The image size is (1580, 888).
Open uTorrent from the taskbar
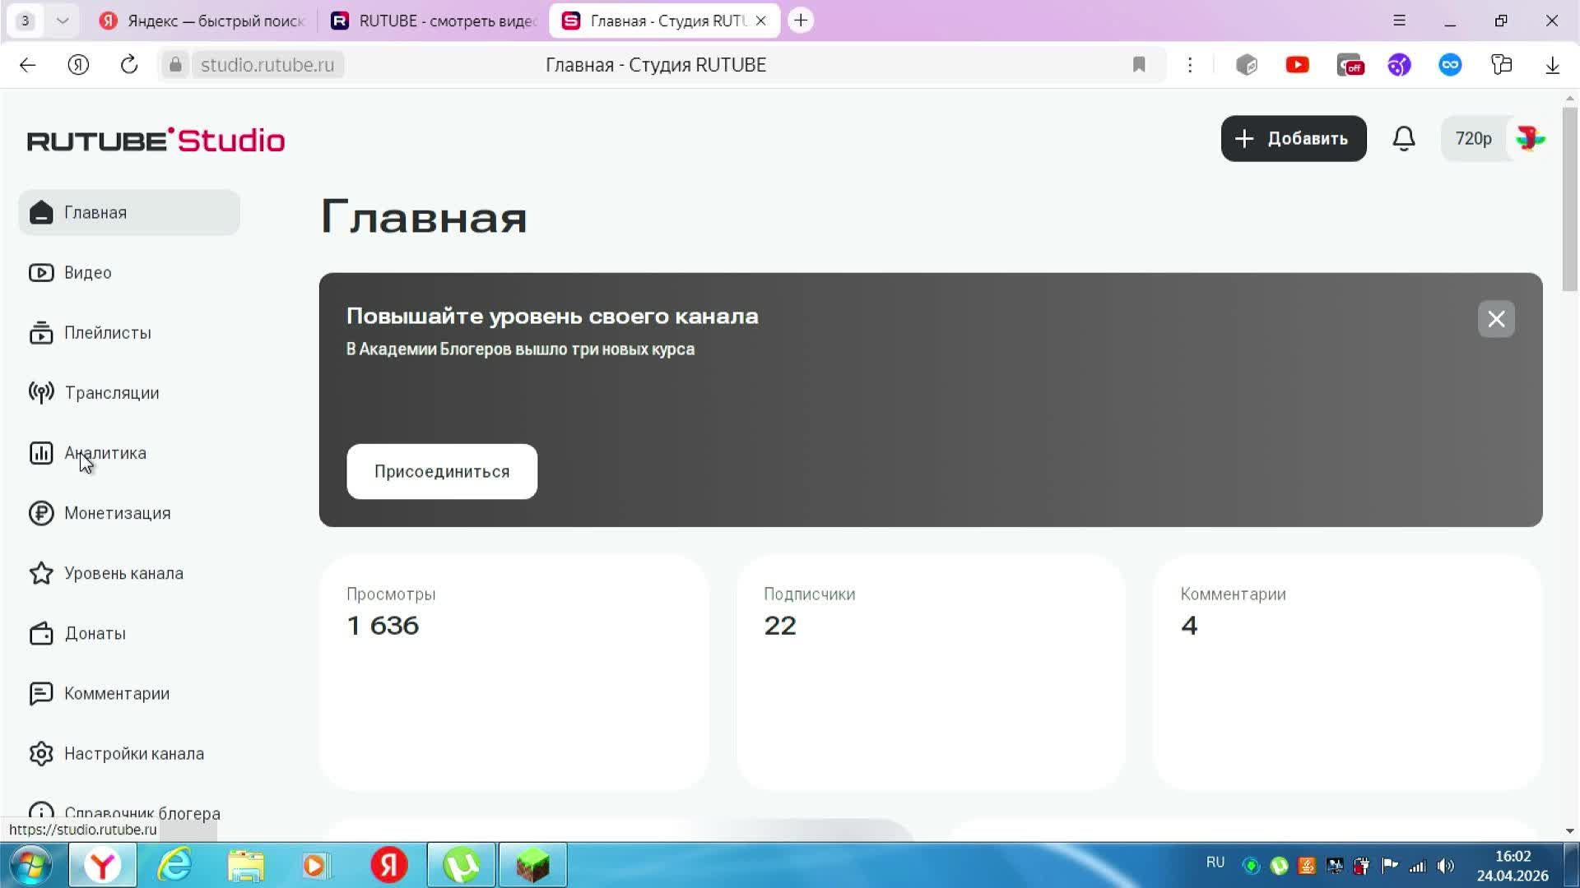[461, 864]
